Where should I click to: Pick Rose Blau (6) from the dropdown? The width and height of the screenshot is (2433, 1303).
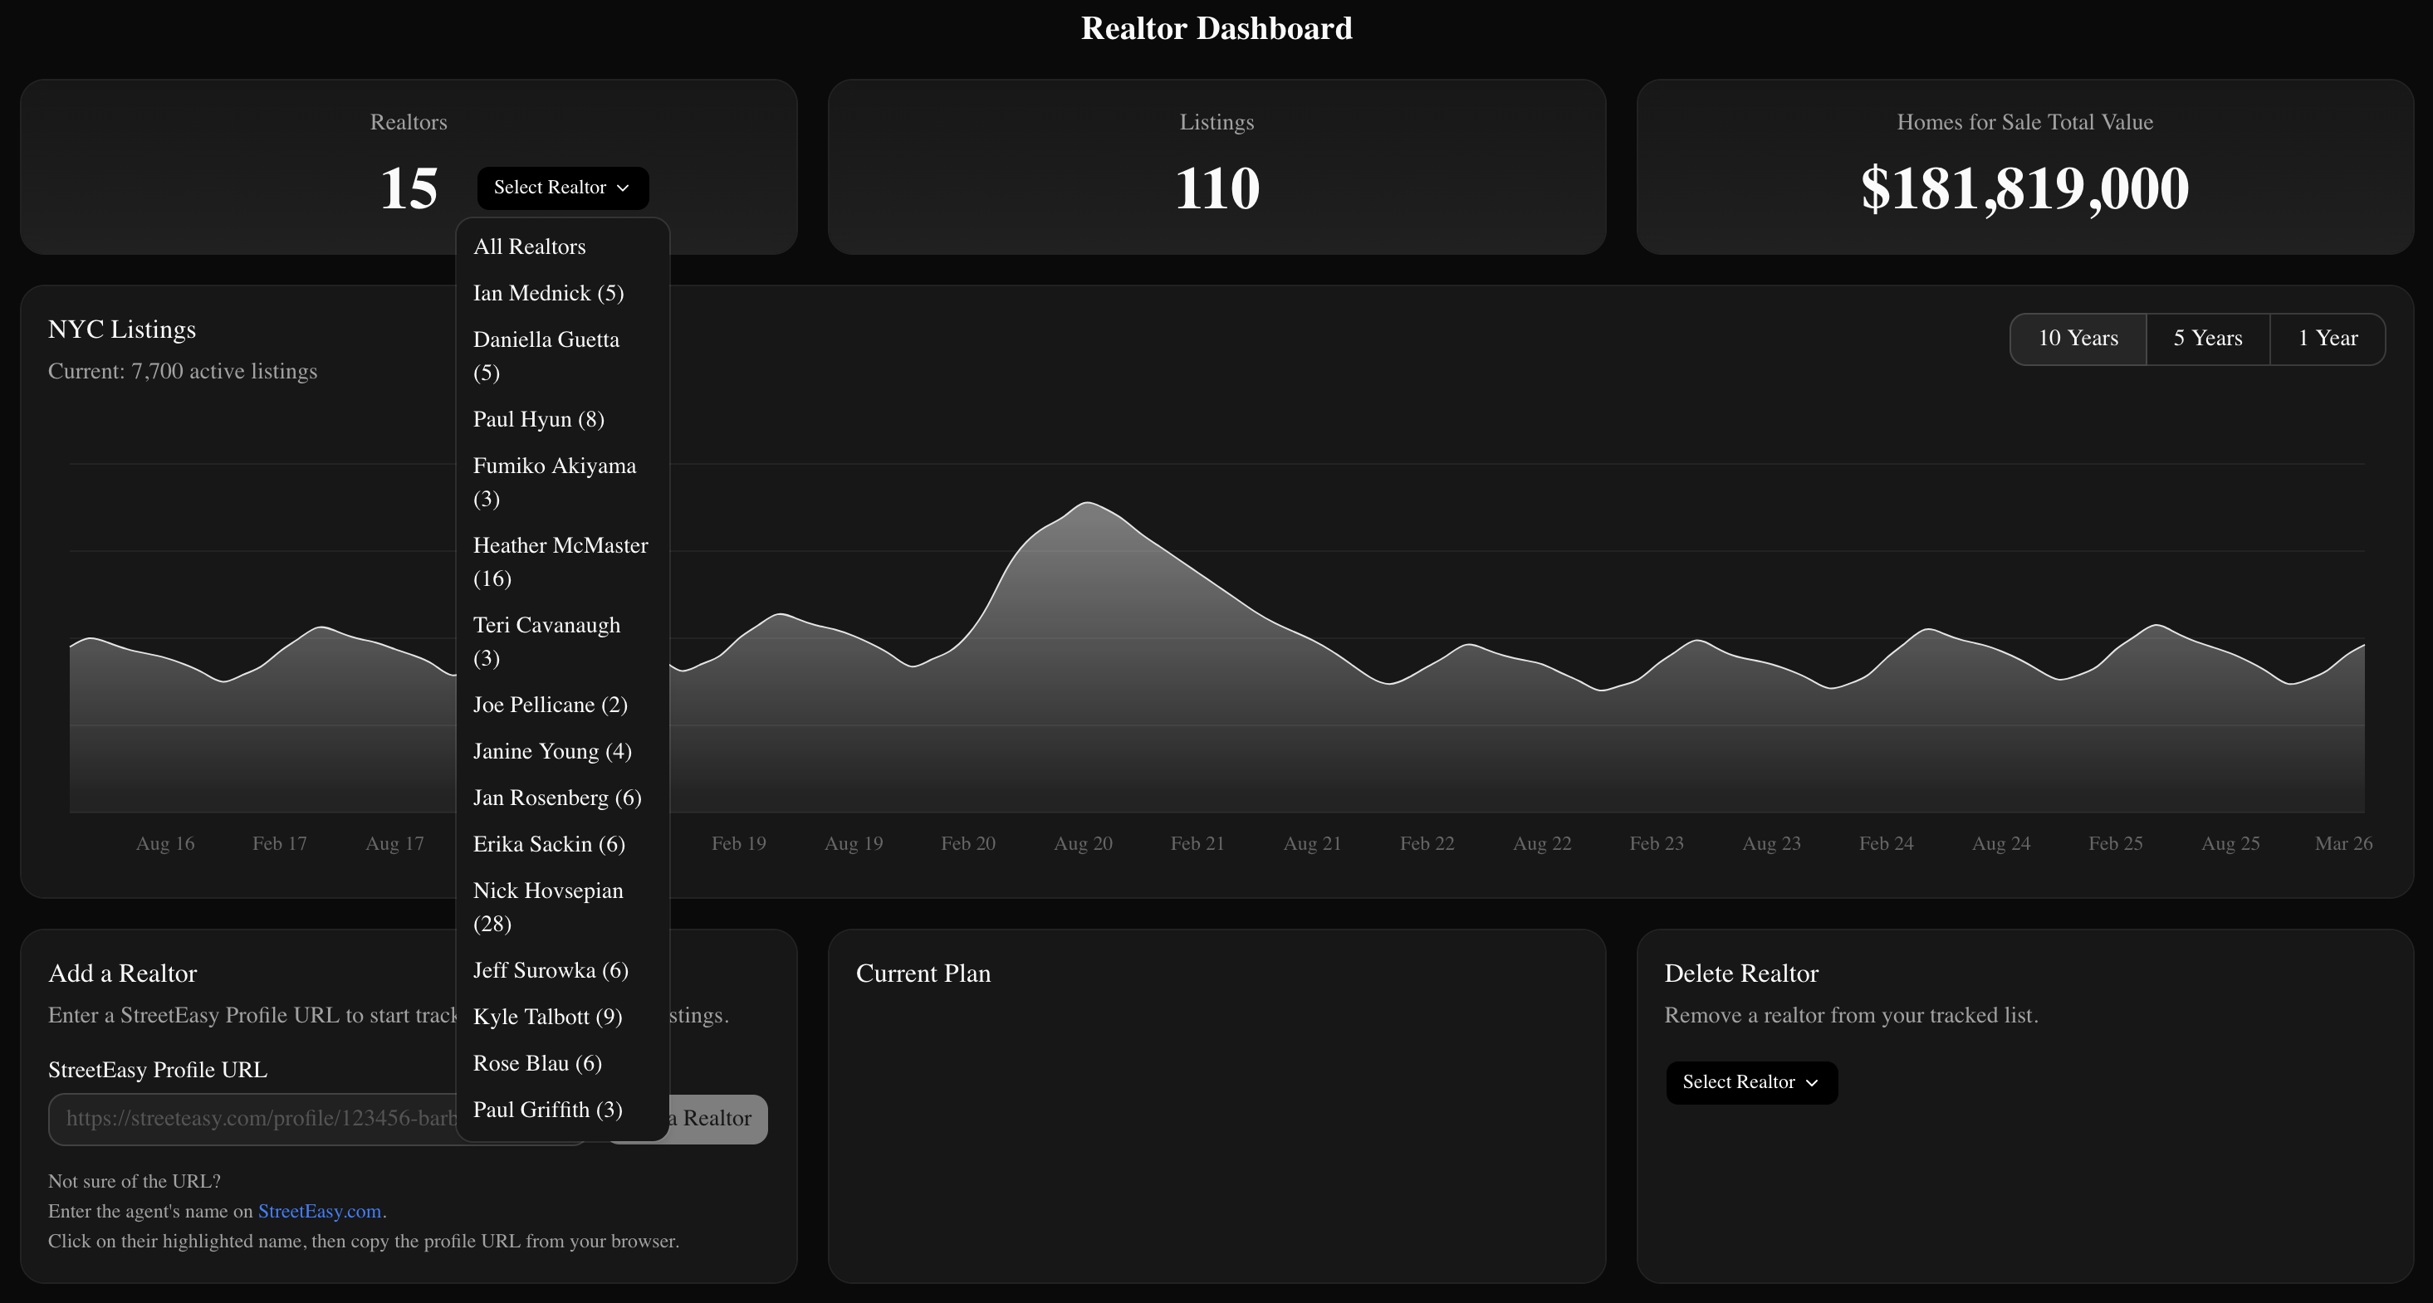(x=563, y=1063)
